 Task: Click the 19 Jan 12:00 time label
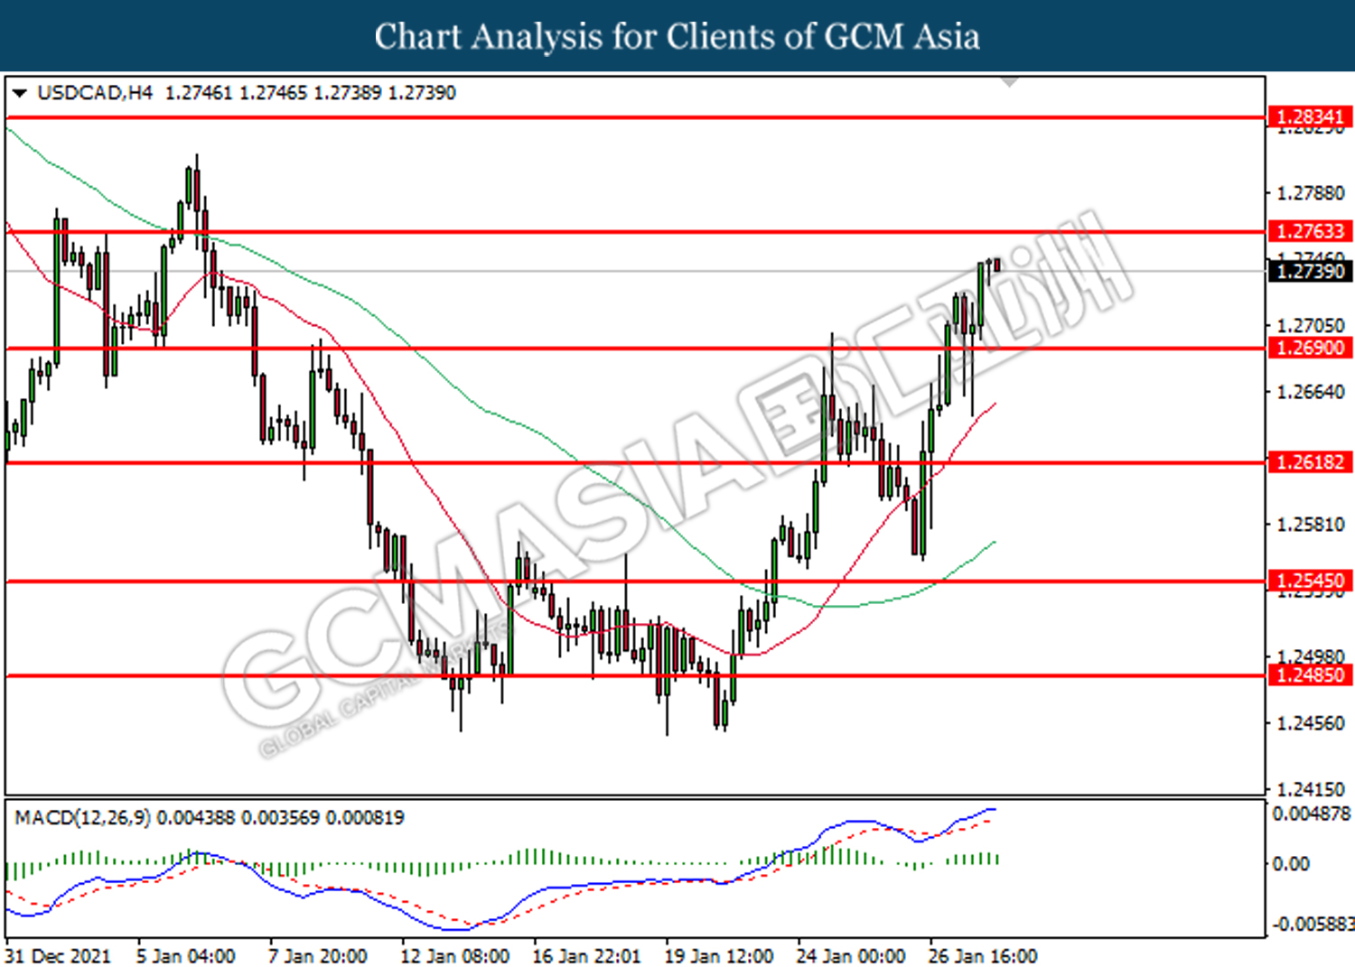point(719,955)
